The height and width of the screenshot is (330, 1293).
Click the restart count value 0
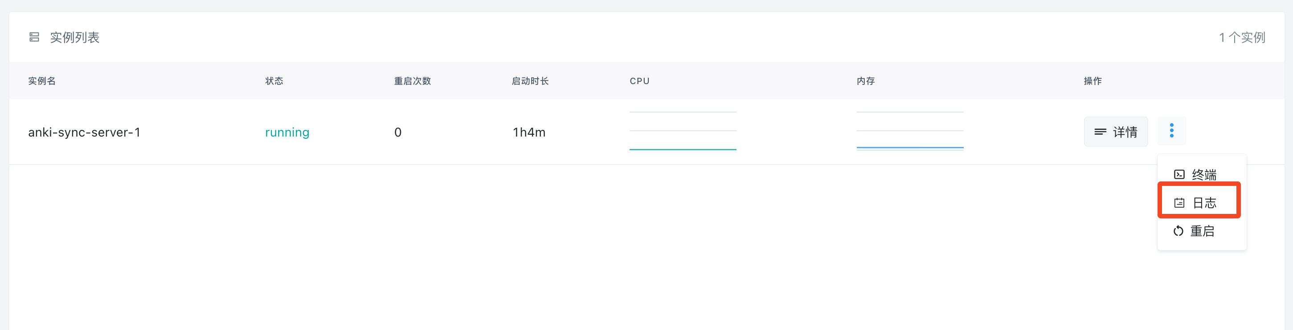(397, 132)
